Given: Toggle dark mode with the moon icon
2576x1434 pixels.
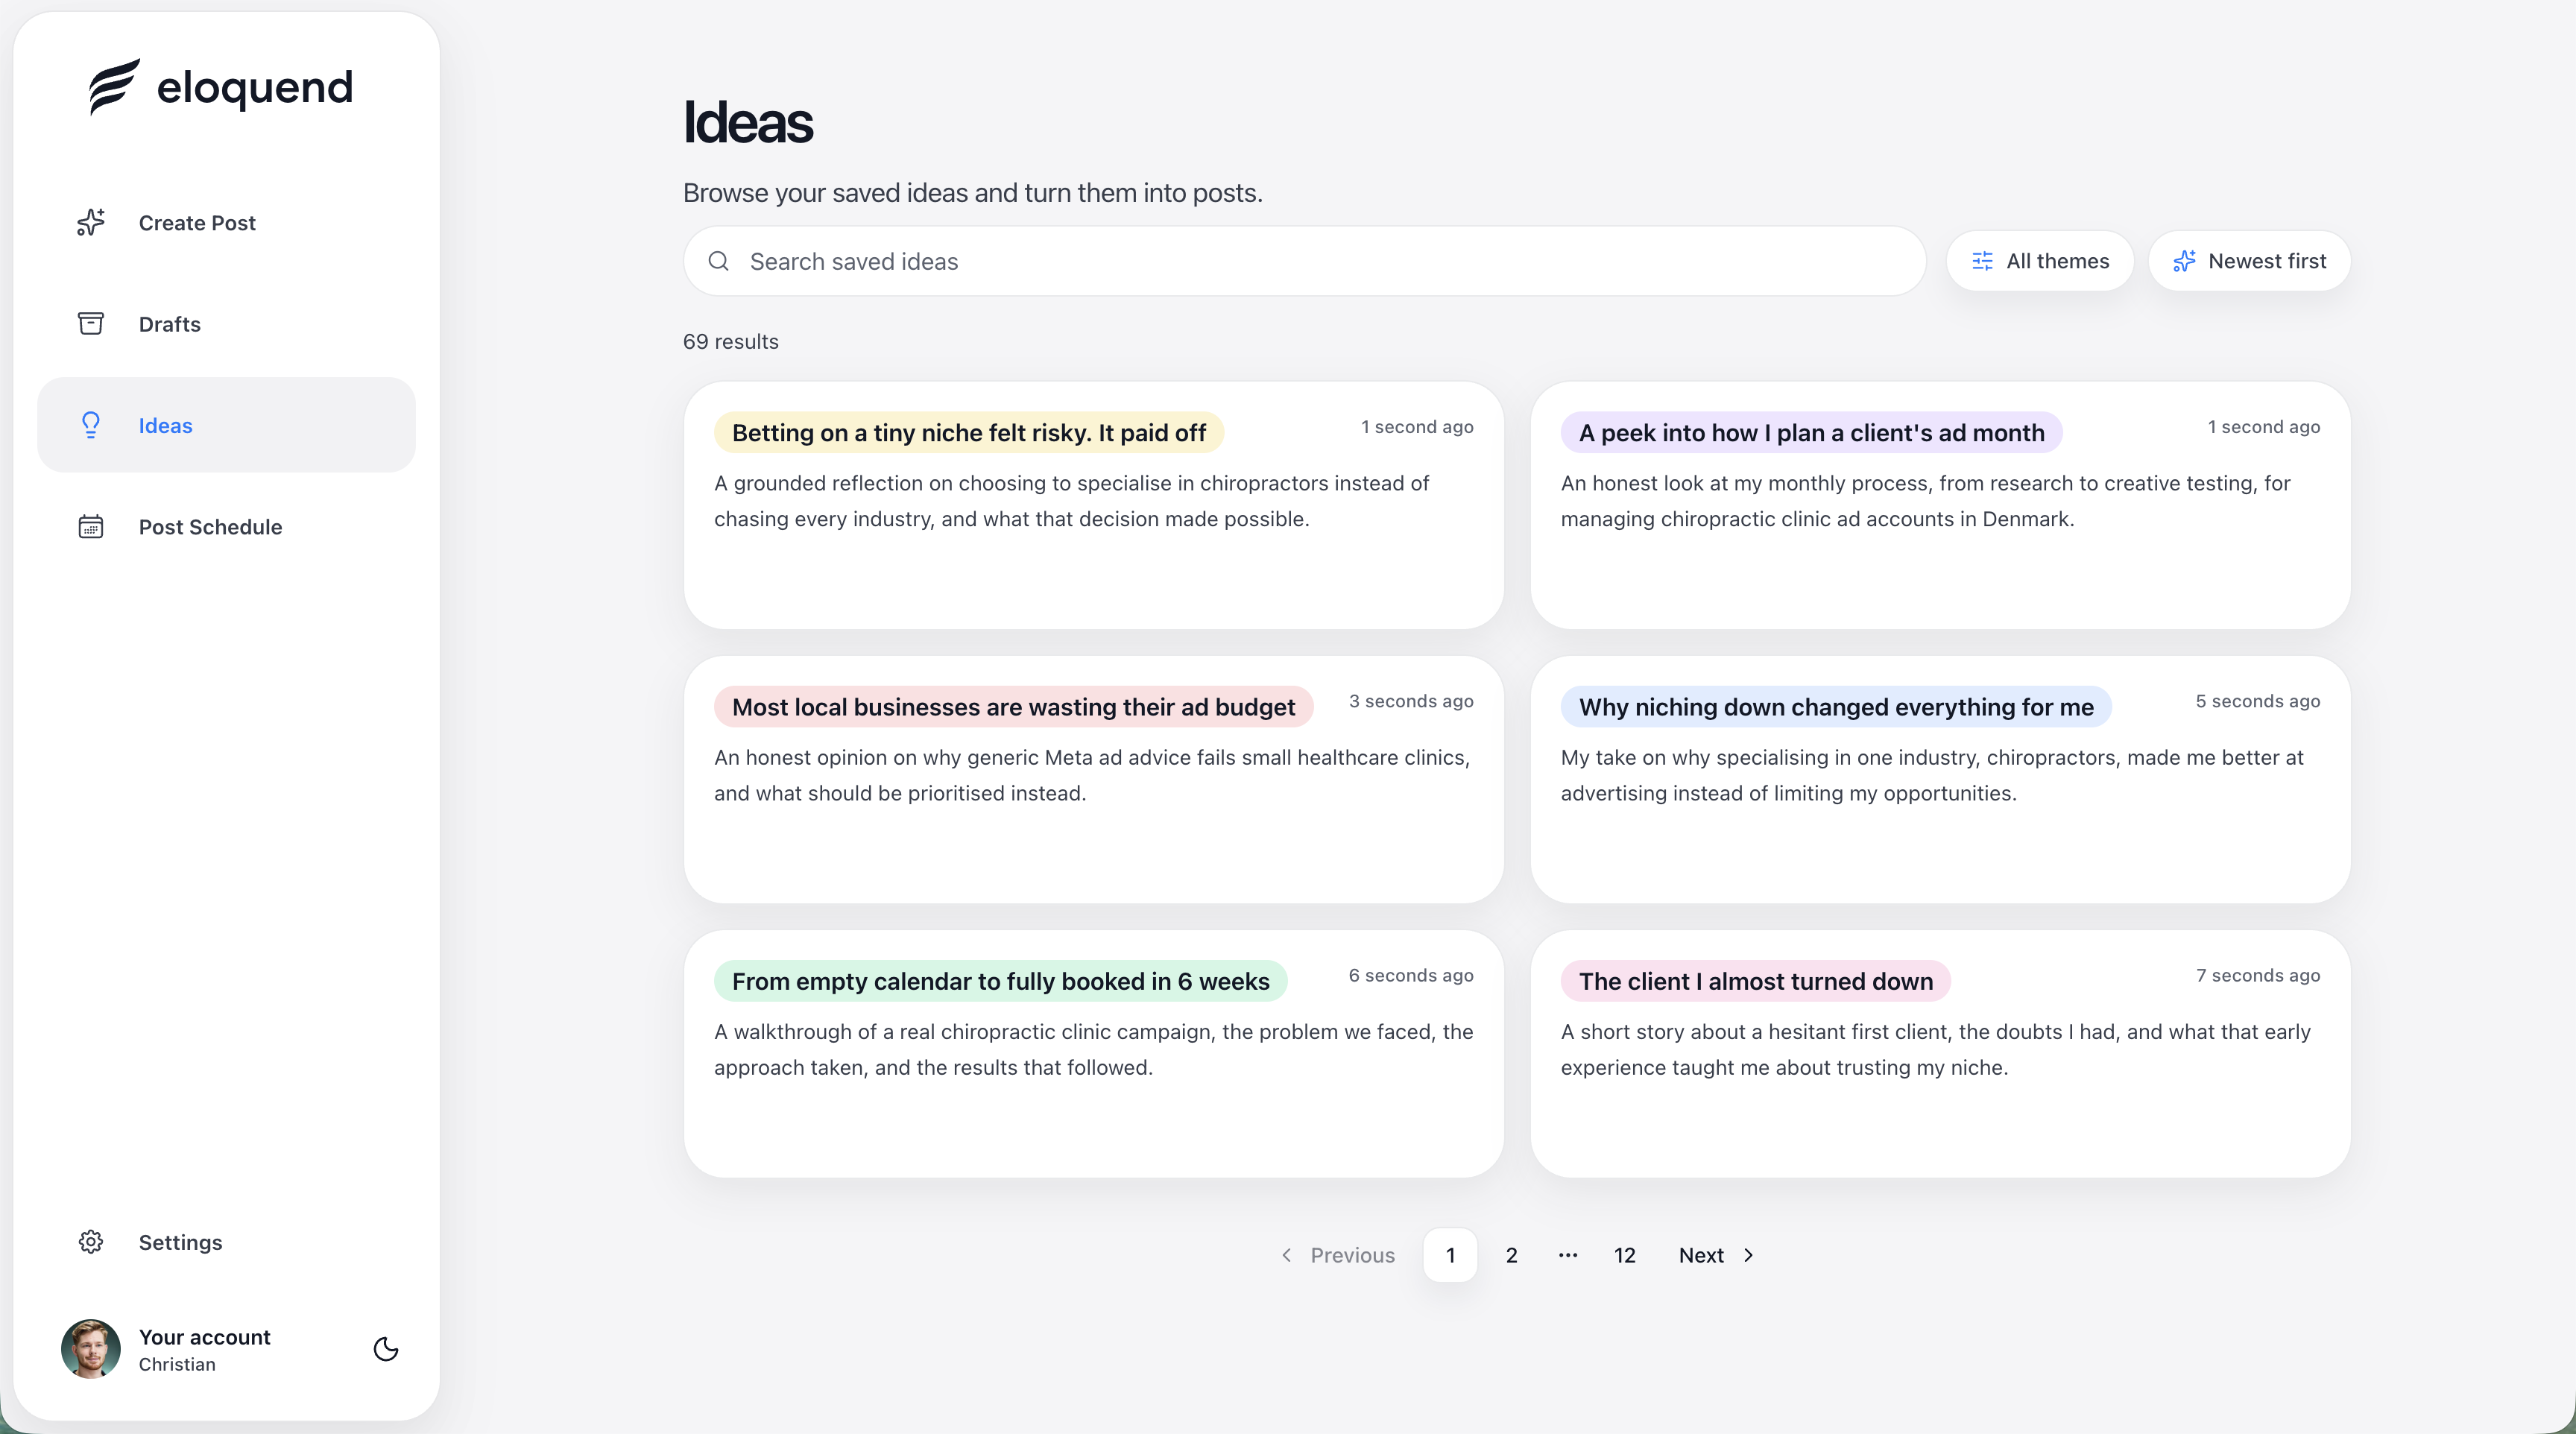Looking at the screenshot, I should point(386,1349).
